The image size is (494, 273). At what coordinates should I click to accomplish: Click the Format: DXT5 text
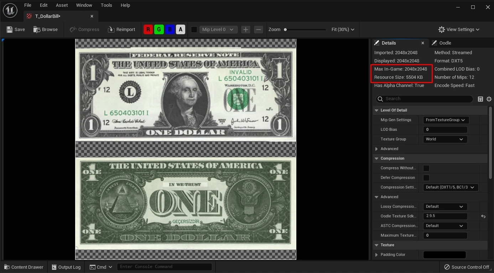(x=448, y=61)
